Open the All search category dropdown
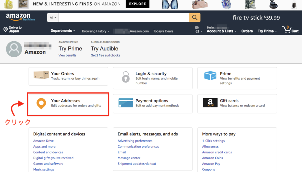The width and height of the screenshot is (302, 172). 53,17
